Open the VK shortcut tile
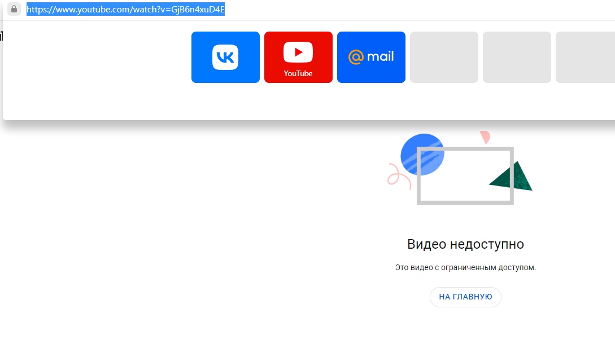The height and width of the screenshot is (344, 615). (x=225, y=57)
